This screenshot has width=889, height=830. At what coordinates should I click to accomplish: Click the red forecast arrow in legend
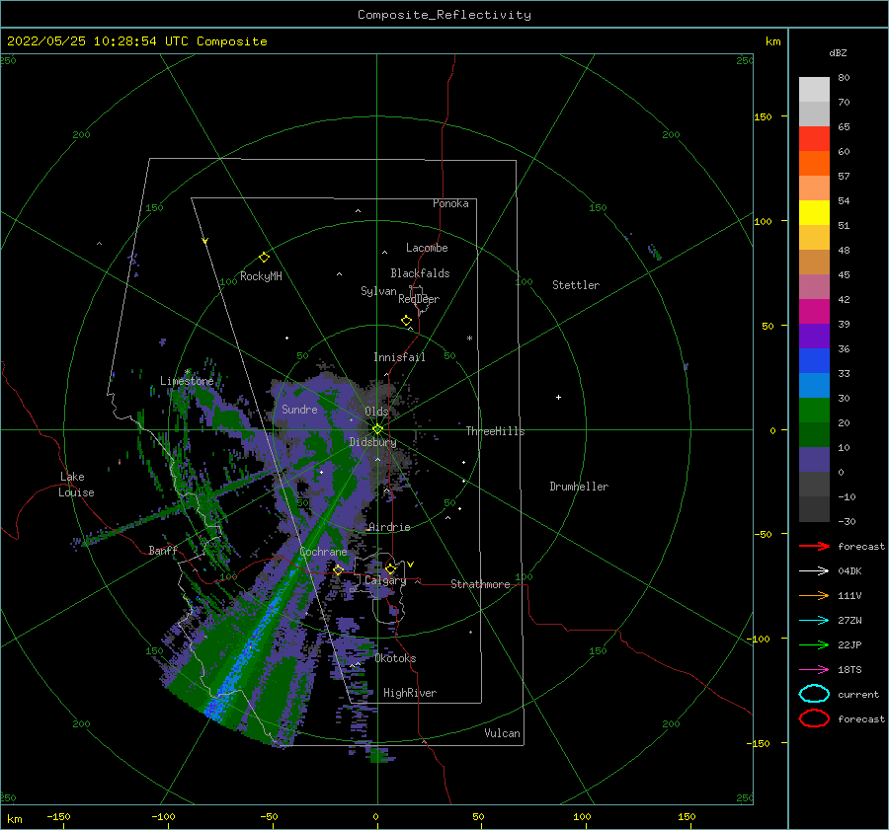(x=814, y=546)
